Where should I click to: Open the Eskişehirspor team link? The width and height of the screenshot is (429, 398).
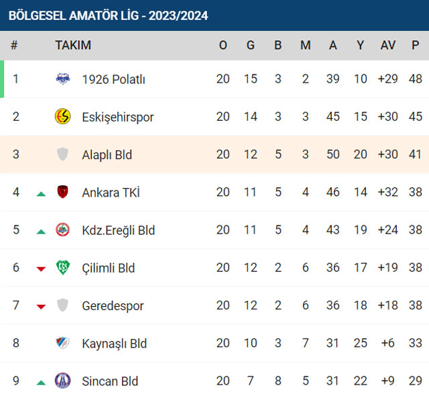[x=118, y=117]
